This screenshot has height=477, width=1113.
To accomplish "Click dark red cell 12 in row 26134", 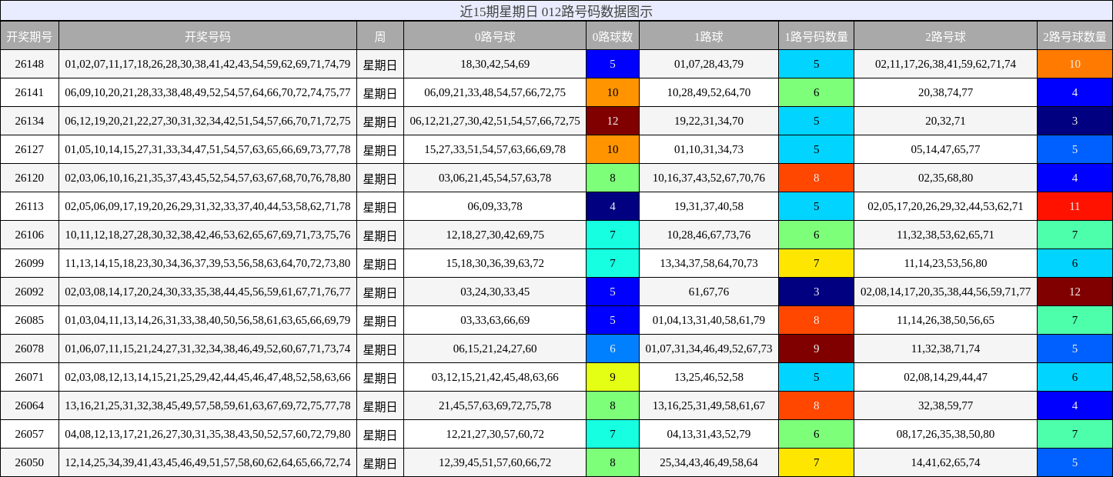I will click(613, 121).
